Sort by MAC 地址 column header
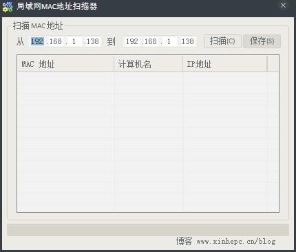The image size is (296, 252). coord(65,64)
